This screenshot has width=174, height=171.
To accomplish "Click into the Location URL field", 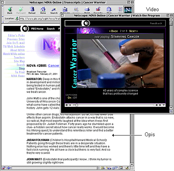I will pos(40,19).
